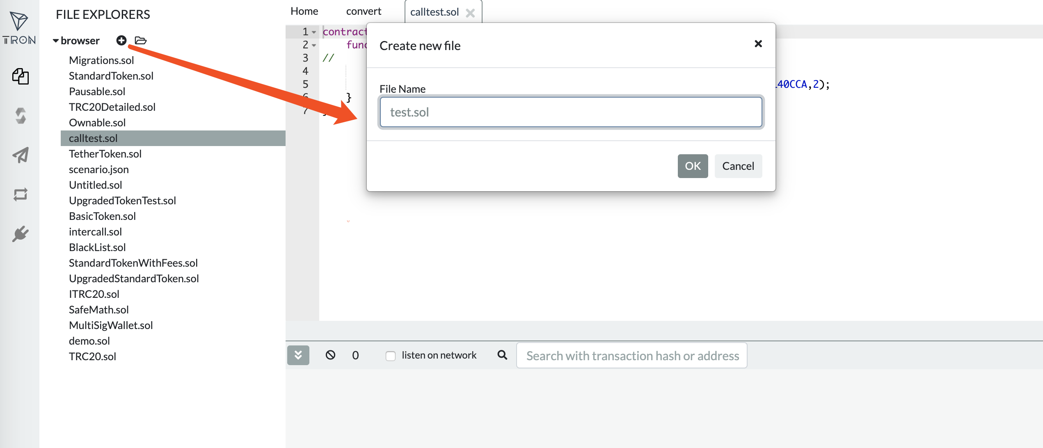This screenshot has width=1043, height=448.
Task: Collapse the browser folder tree
Action: click(56, 41)
